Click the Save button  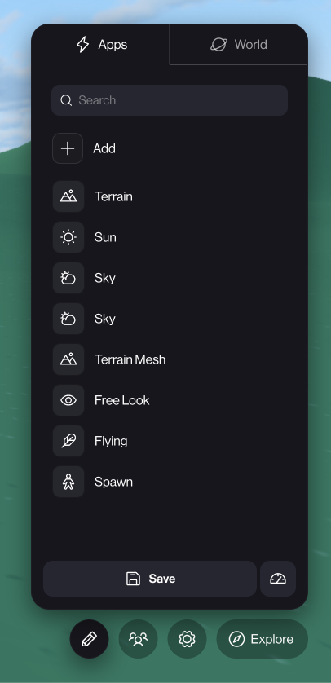click(x=150, y=579)
